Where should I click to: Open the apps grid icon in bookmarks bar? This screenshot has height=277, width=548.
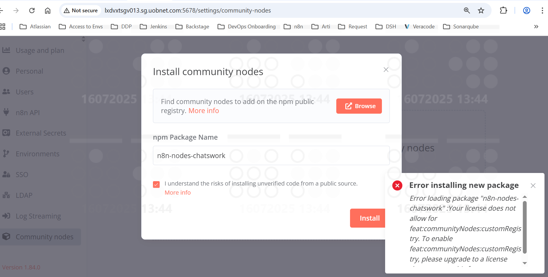[3, 27]
